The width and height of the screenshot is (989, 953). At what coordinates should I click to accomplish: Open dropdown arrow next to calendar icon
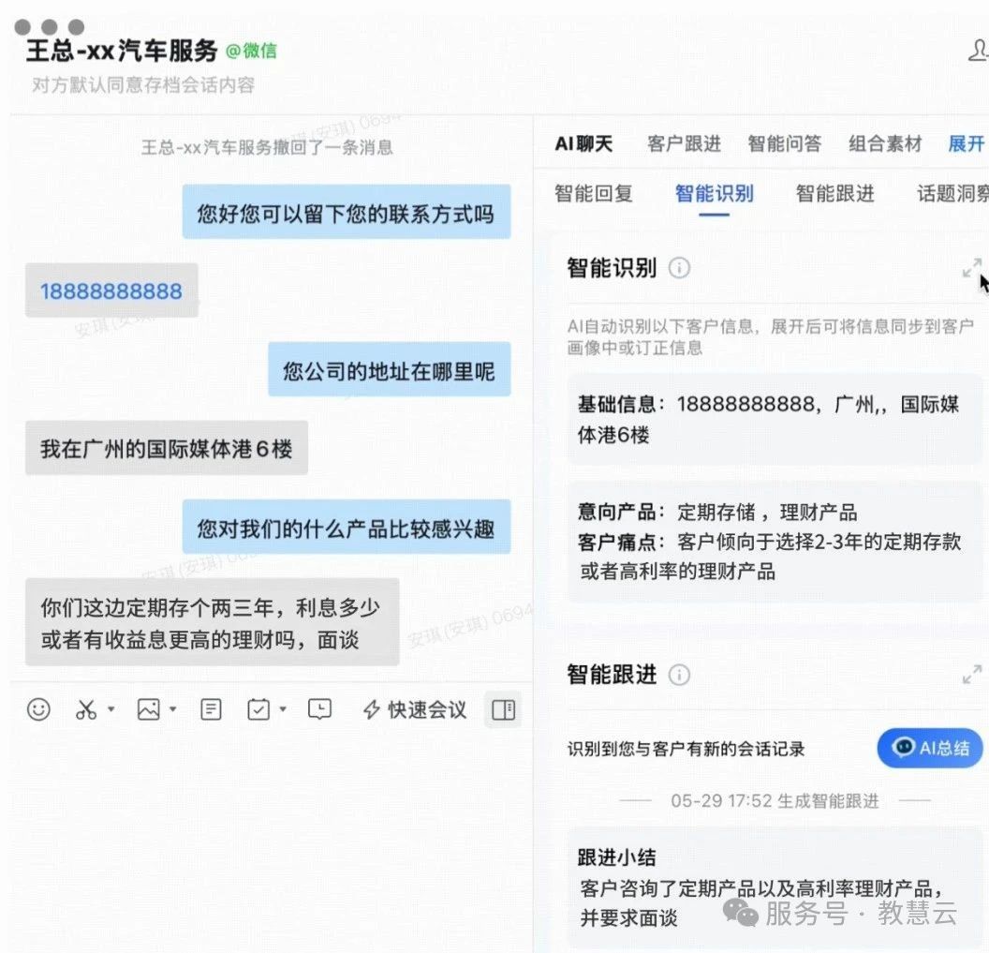[x=283, y=710]
